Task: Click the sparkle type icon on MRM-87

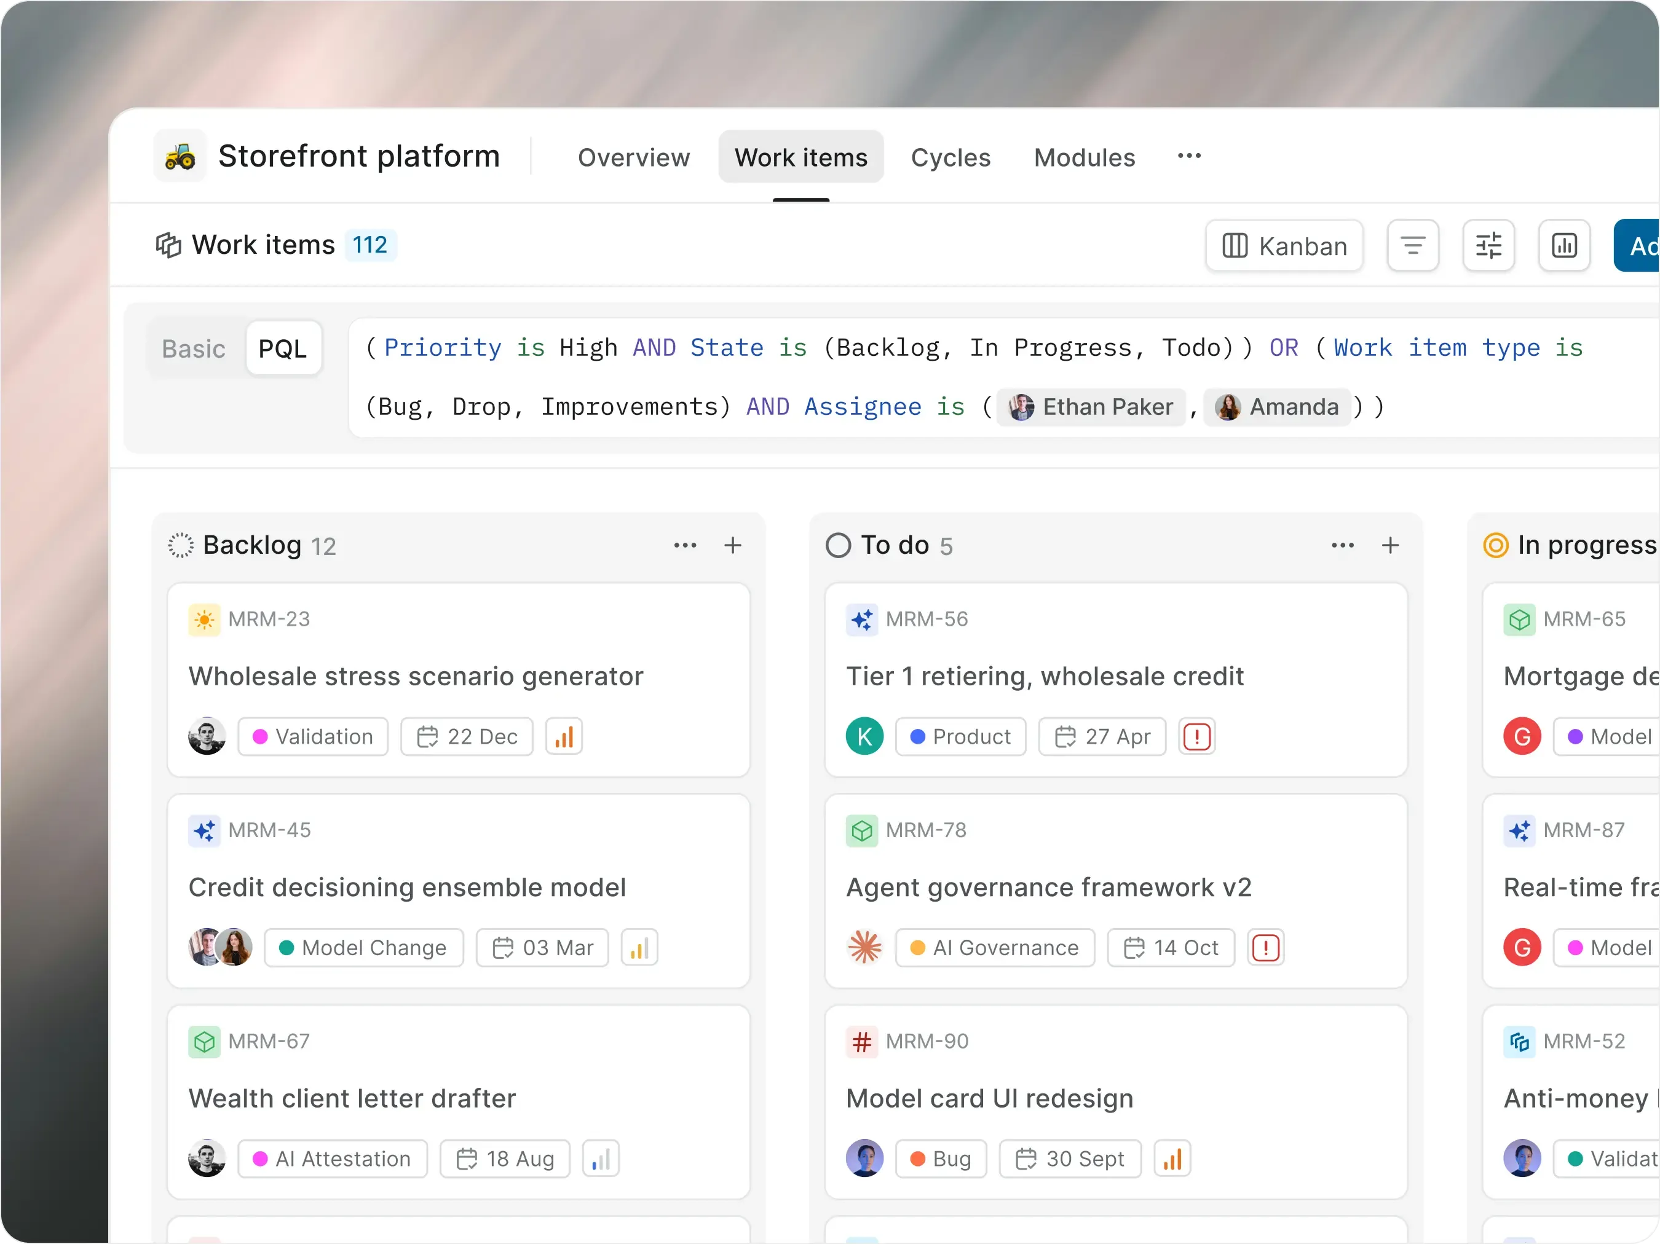Action: [x=1520, y=830]
